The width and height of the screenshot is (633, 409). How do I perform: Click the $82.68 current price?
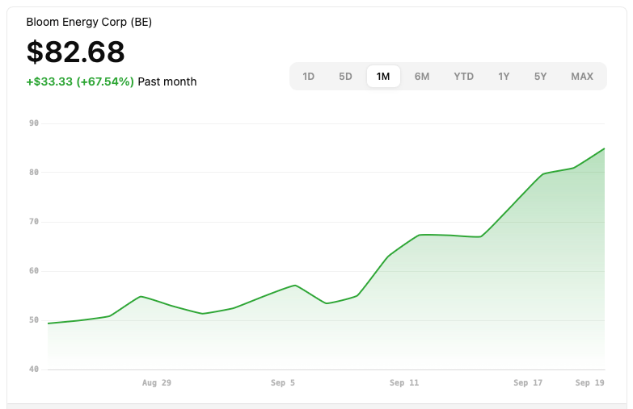coord(75,52)
